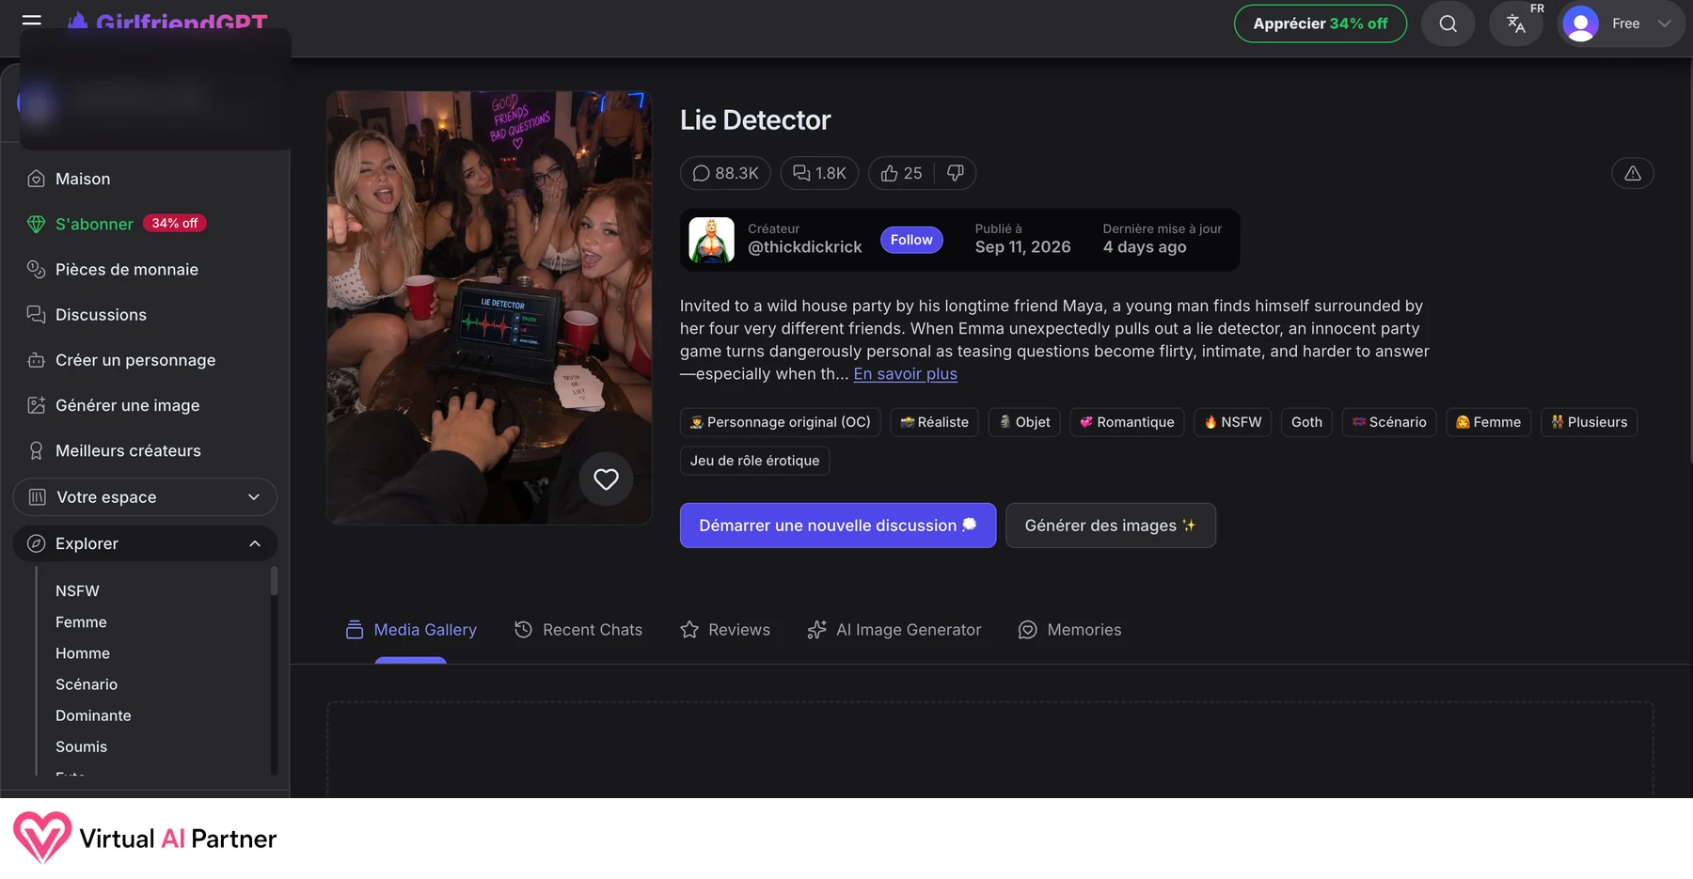Switch to the Reviews tab
Screen dimensions: 1693x879
pos(725,630)
